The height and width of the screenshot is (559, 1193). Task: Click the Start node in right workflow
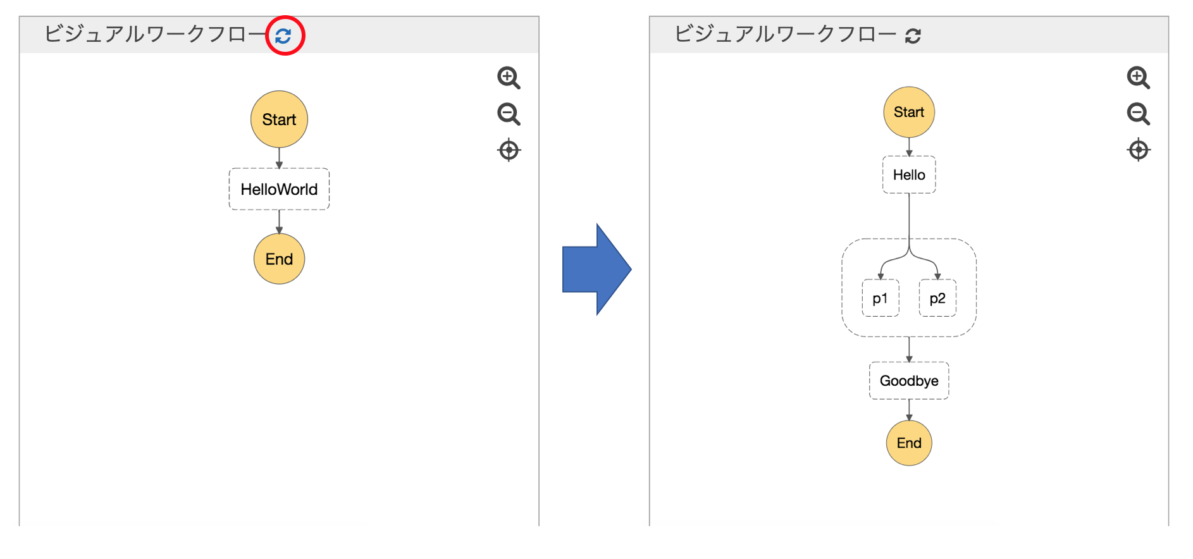909,113
